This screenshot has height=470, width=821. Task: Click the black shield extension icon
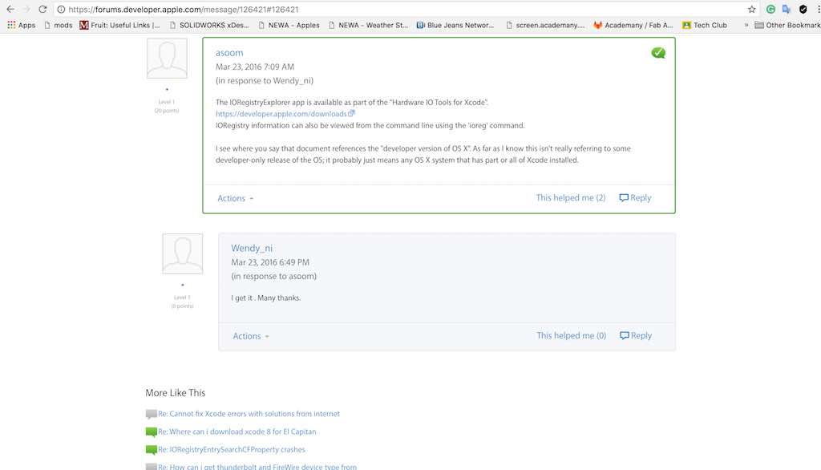point(803,10)
